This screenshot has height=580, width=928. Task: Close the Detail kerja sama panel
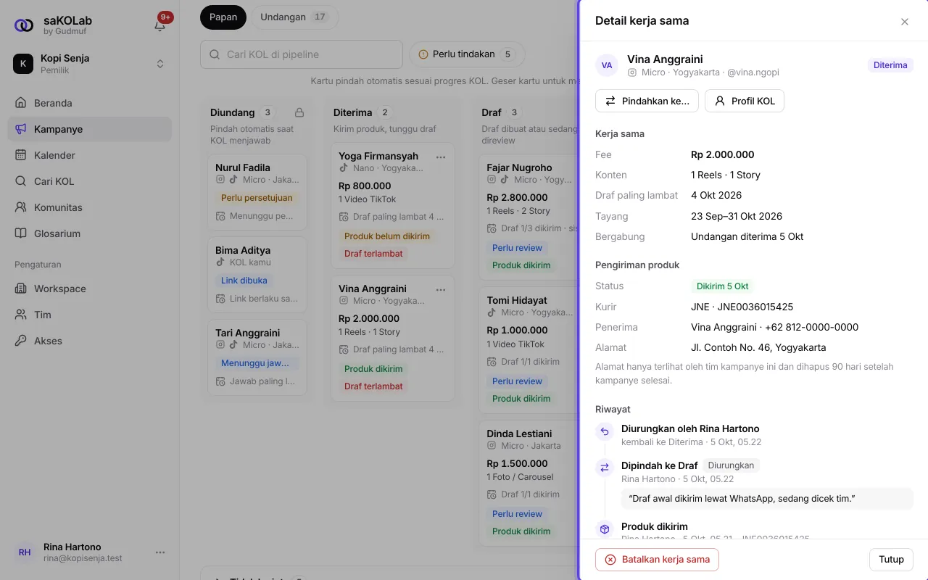(905, 22)
